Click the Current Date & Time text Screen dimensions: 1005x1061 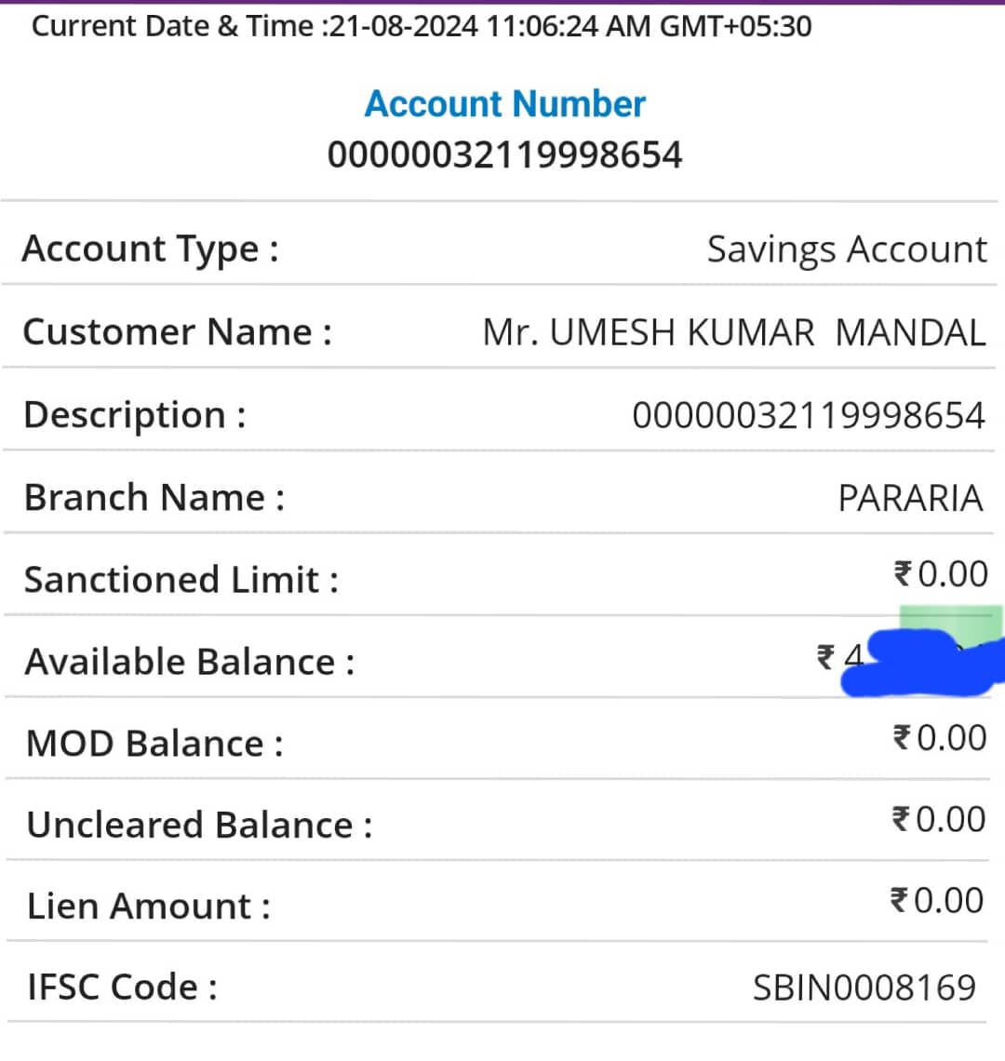click(x=421, y=26)
